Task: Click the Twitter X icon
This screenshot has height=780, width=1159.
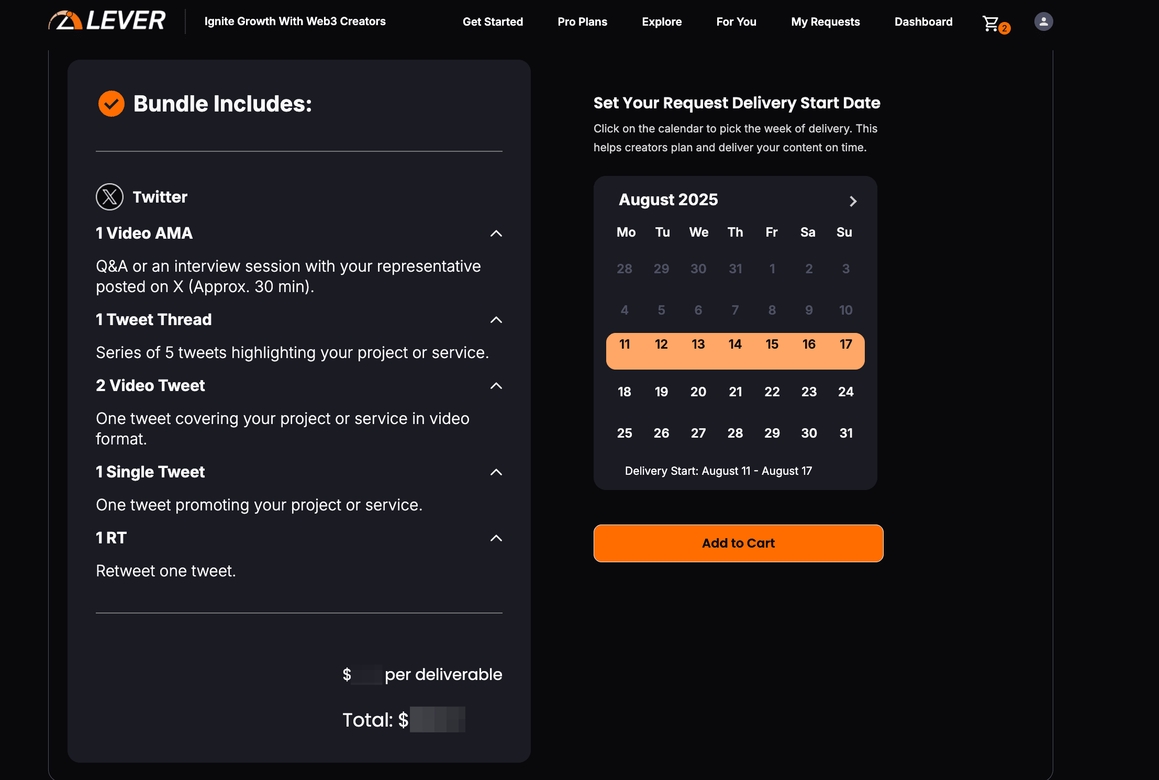Action: 109,197
